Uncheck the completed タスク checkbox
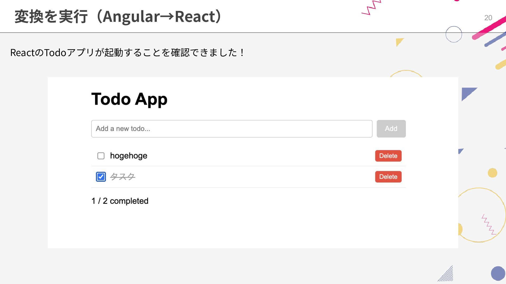 pyautogui.click(x=101, y=177)
